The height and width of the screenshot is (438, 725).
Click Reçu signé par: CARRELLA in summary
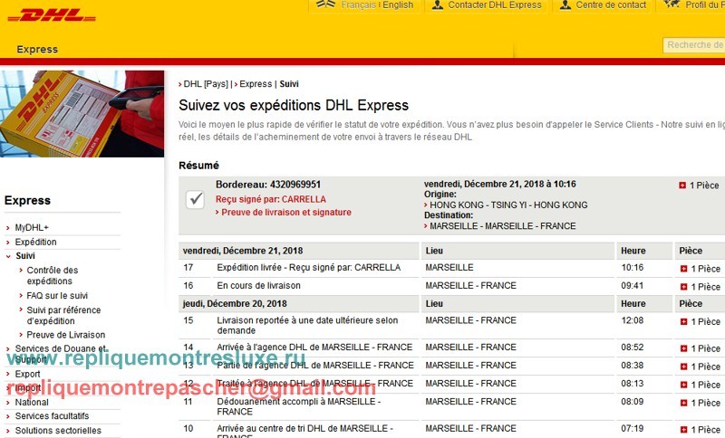tap(270, 199)
